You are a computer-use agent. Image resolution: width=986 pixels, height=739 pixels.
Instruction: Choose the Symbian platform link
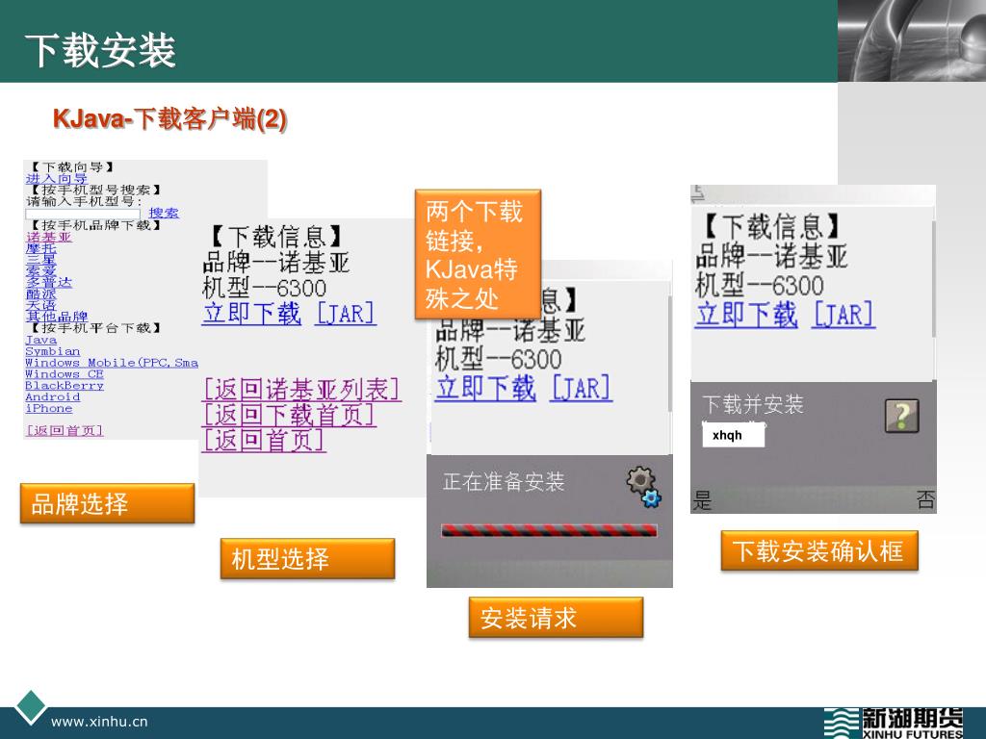[53, 351]
